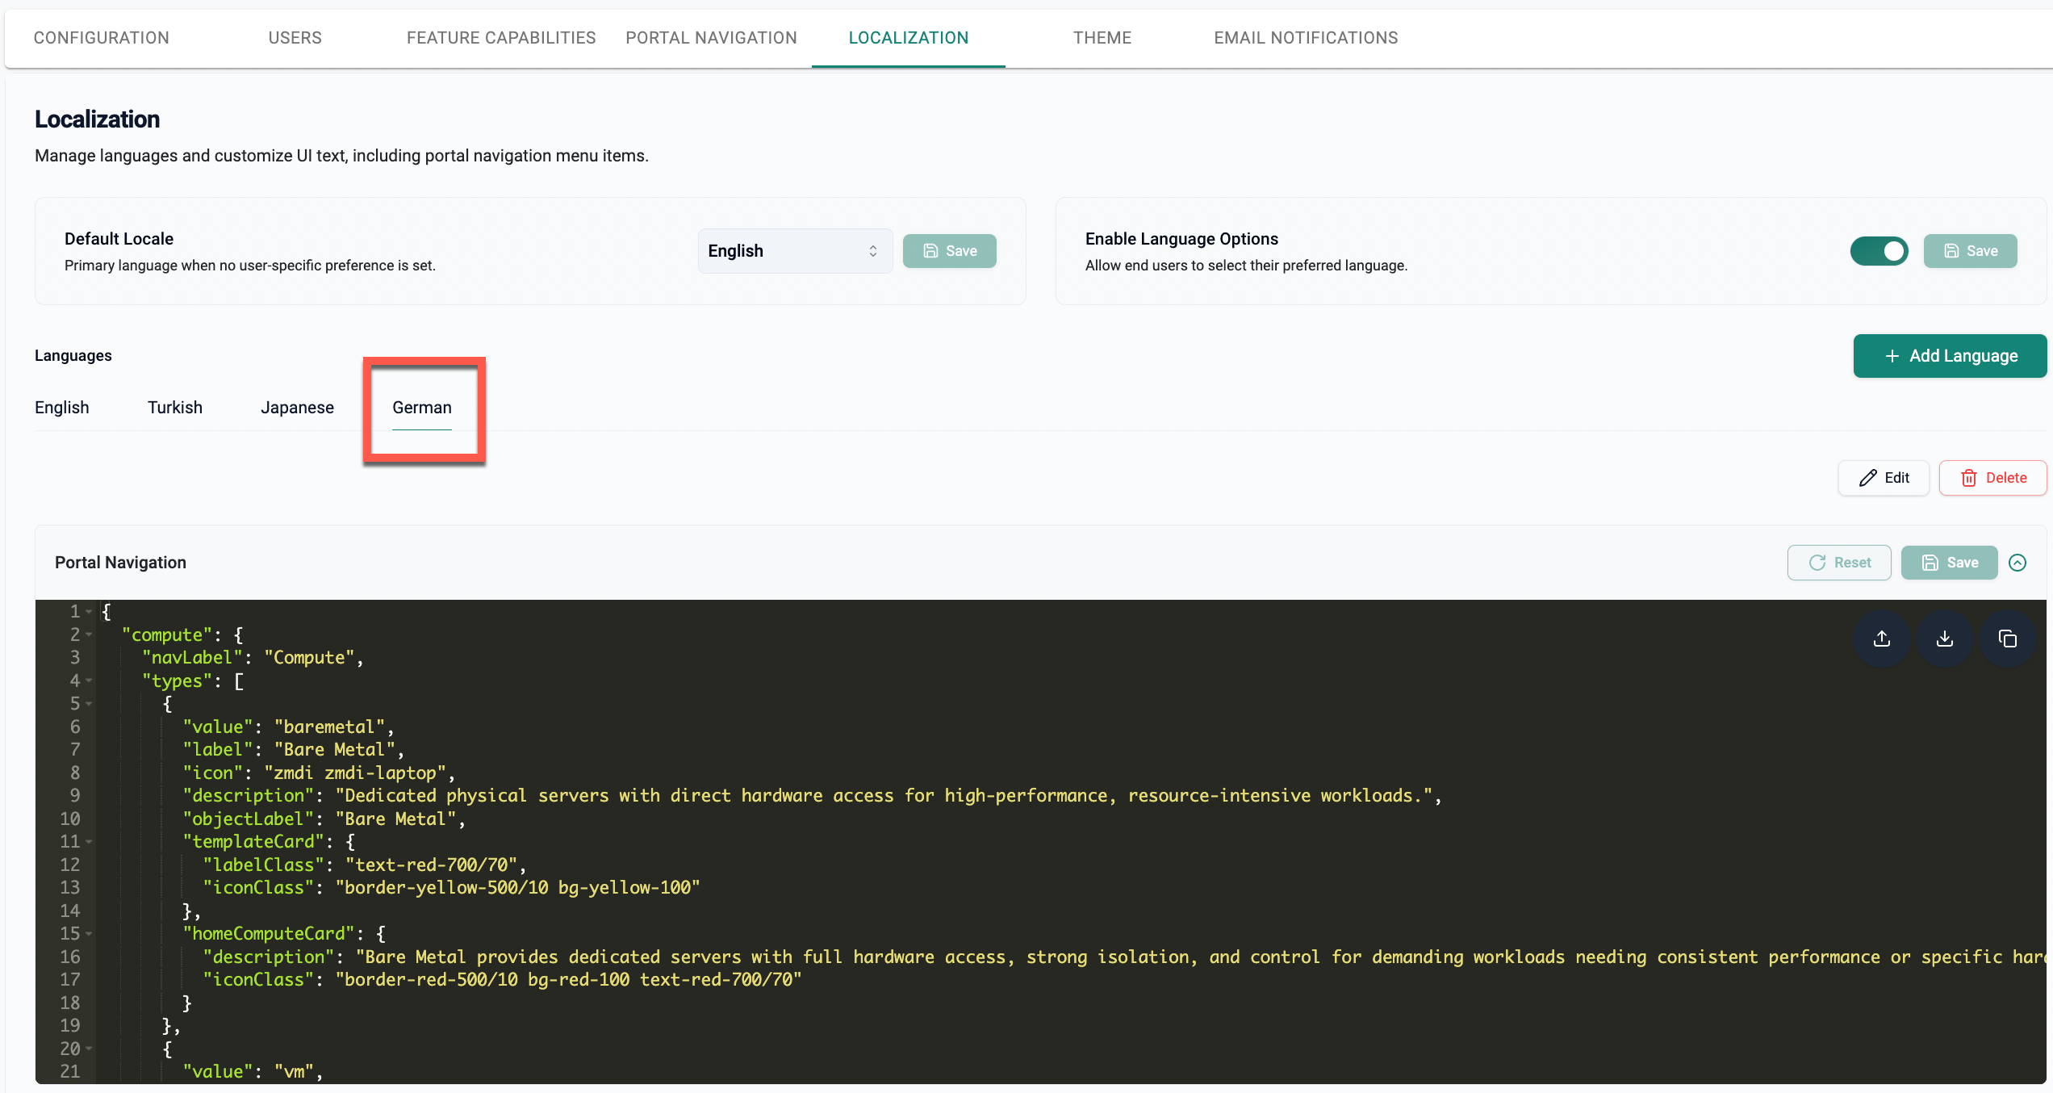The width and height of the screenshot is (2053, 1093).
Task: Click the download icon in code editor
Action: tap(1944, 639)
